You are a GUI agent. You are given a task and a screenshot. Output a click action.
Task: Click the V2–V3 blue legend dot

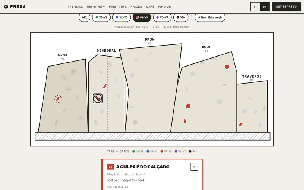pos(147,152)
